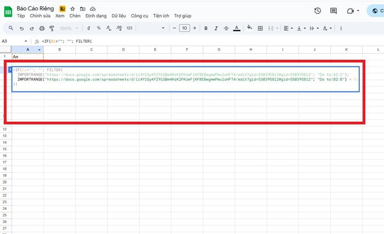
Task: Format as percent using % icon
Action: 98,28
